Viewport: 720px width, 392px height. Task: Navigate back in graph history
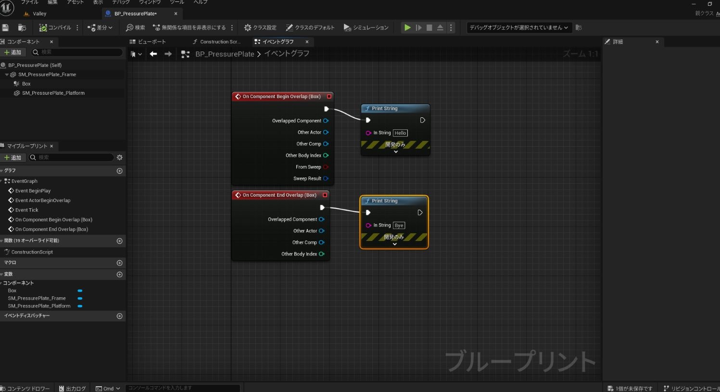tap(153, 54)
